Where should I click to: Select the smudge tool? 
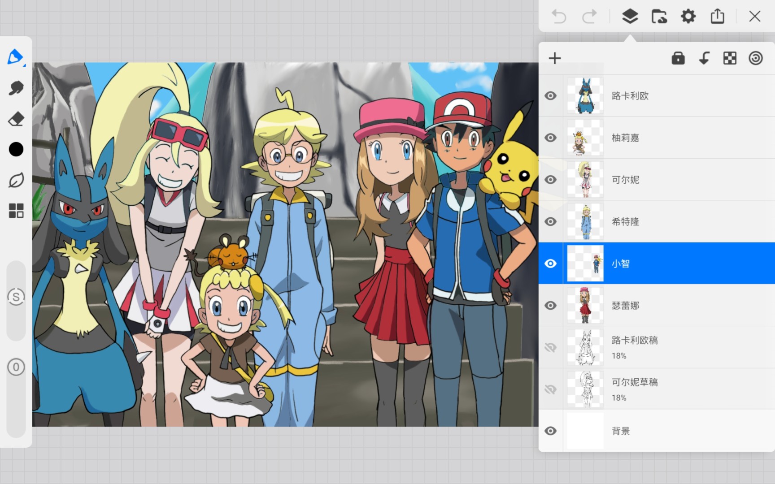16,88
